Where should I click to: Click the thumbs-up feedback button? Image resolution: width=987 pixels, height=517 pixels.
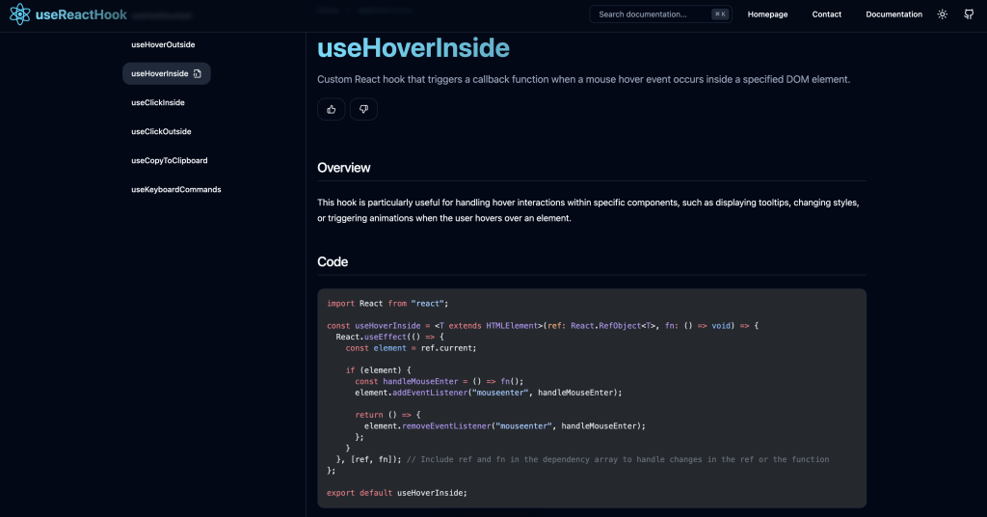pyautogui.click(x=332, y=109)
